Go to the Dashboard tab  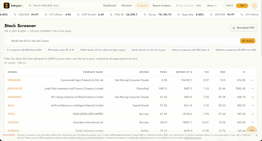point(109,6)
